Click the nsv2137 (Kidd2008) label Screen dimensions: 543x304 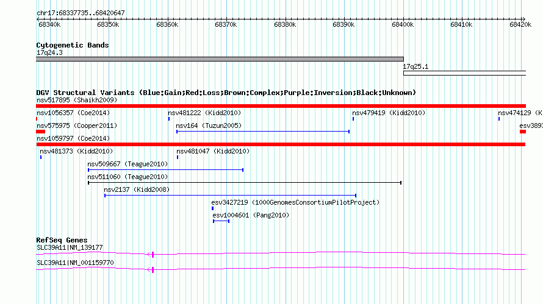[137, 189]
